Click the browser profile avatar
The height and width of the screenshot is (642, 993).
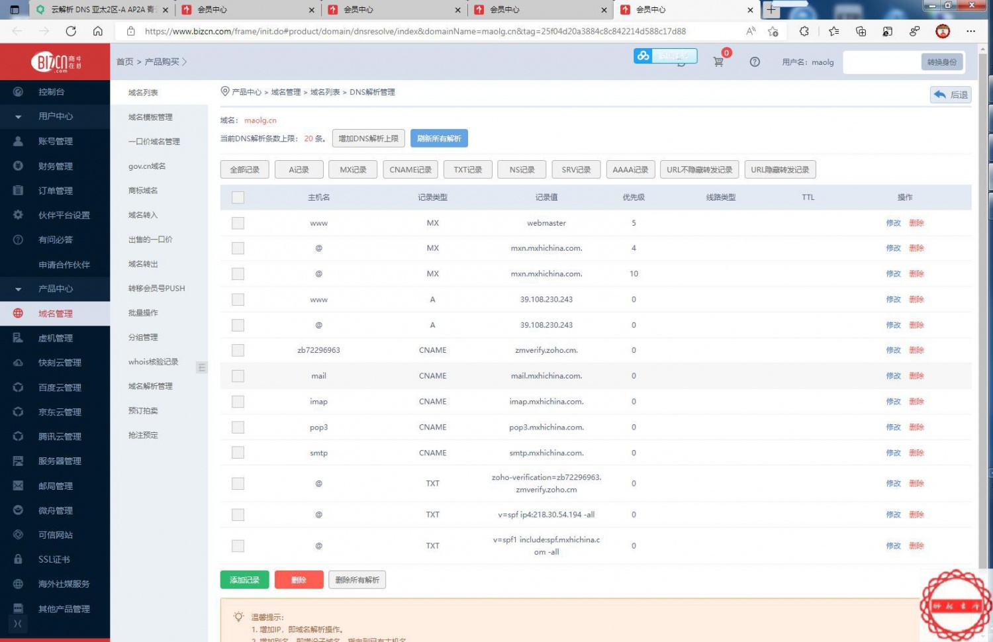943,31
